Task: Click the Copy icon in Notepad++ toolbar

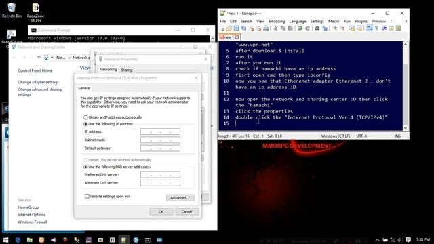Action: pos(283,28)
